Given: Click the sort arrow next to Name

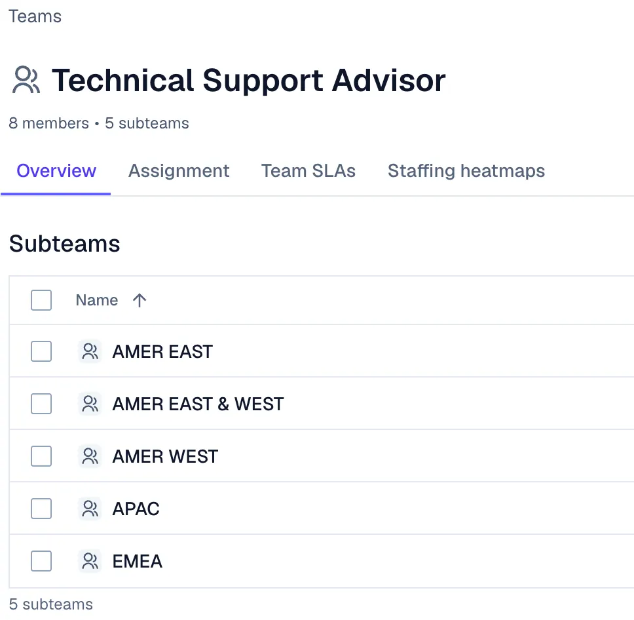Looking at the screenshot, I should pos(140,300).
